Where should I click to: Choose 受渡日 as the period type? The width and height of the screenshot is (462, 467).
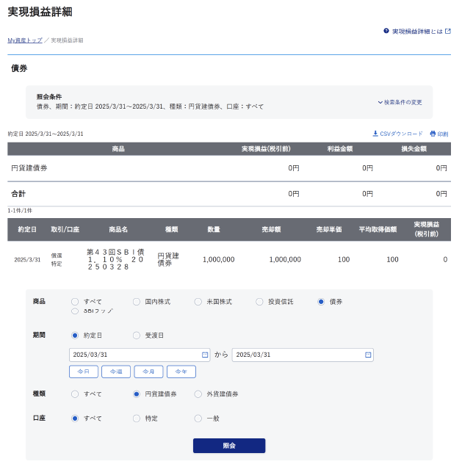[x=137, y=335]
